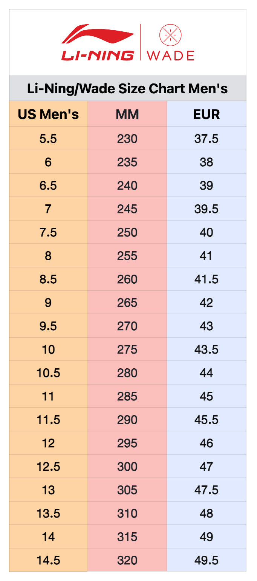Select the US Men's column header
Image resolution: width=257 pixels, height=581 pixels.
point(48,114)
